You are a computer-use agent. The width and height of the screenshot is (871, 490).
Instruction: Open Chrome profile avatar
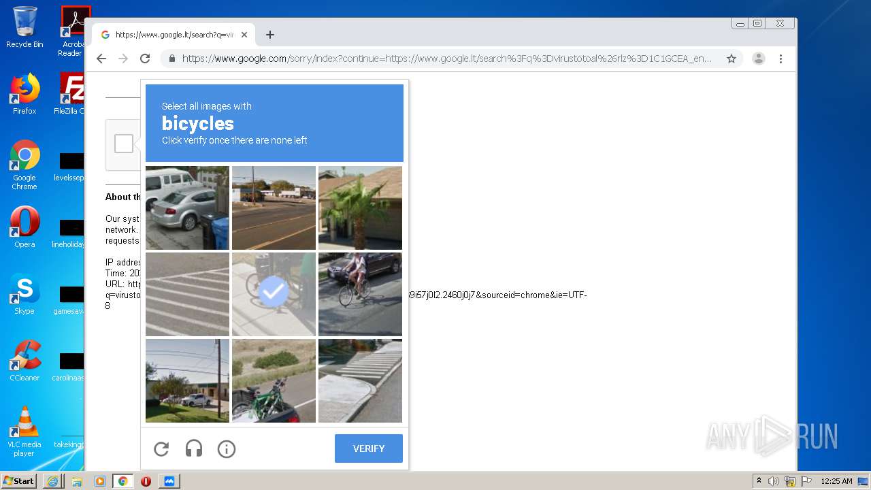(x=759, y=59)
